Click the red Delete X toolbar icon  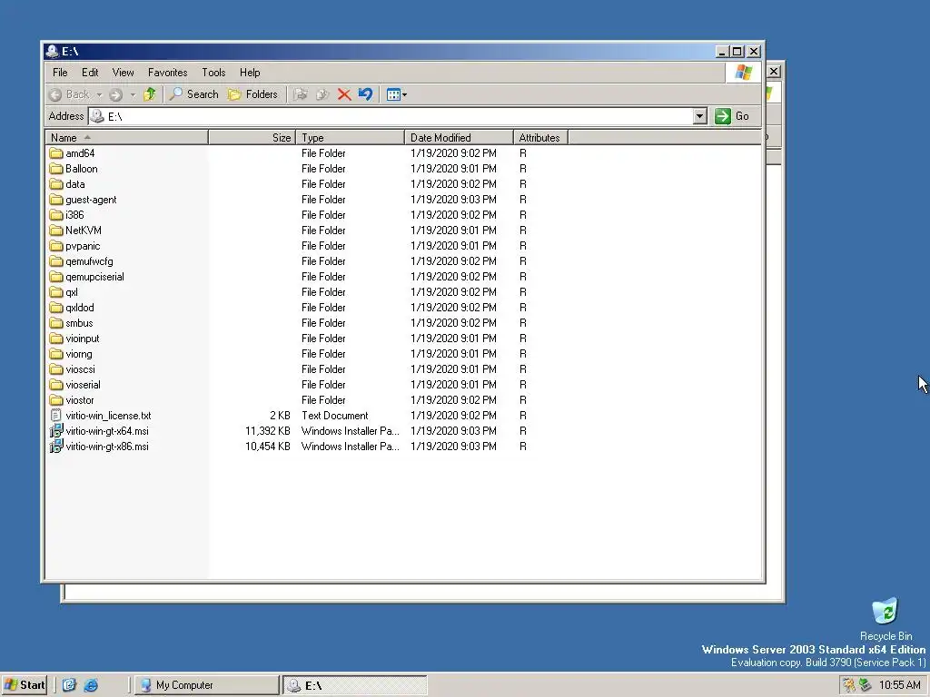click(344, 94)
